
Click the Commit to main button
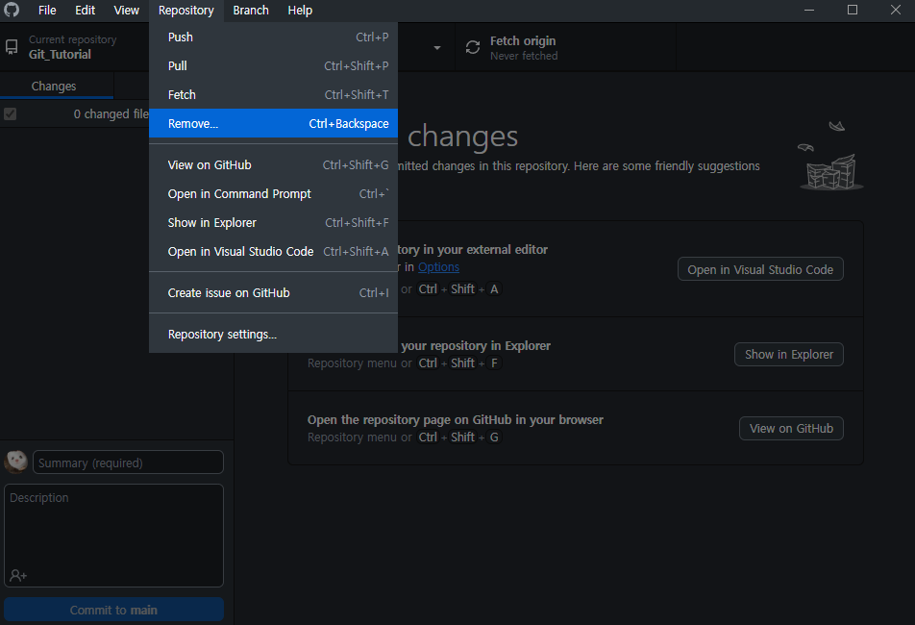[113, 610]
